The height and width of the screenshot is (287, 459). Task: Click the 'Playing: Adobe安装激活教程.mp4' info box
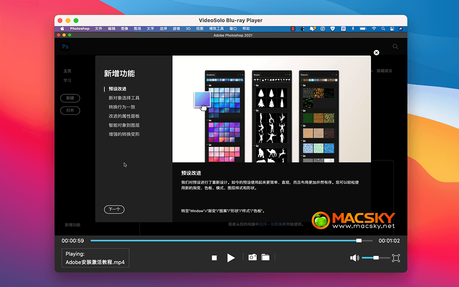click(95, 258)
